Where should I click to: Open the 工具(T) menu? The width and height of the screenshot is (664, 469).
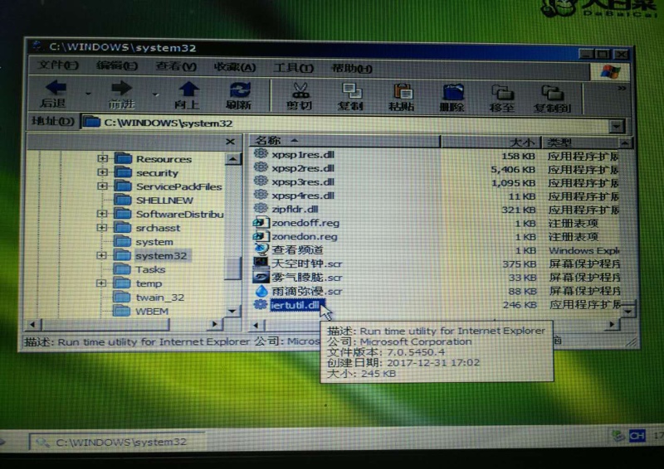(x=294, y=68)
